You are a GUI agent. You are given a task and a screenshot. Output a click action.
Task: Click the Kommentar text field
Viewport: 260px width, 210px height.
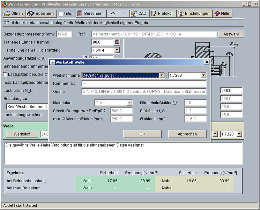pyautogui.click(x=144, y=84)
